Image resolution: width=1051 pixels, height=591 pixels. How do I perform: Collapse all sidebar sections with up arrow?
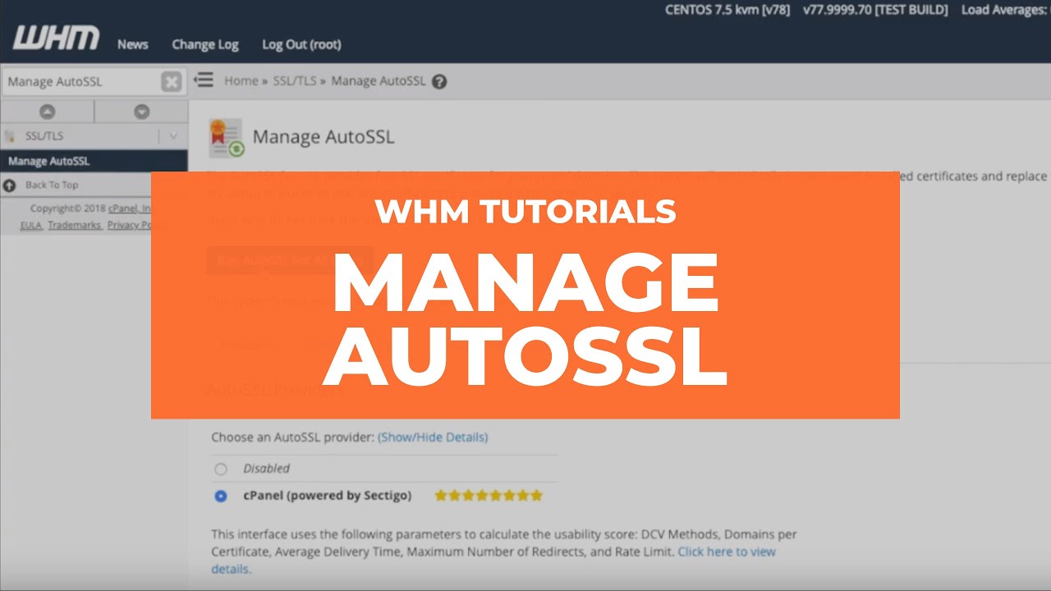point(47,112)
